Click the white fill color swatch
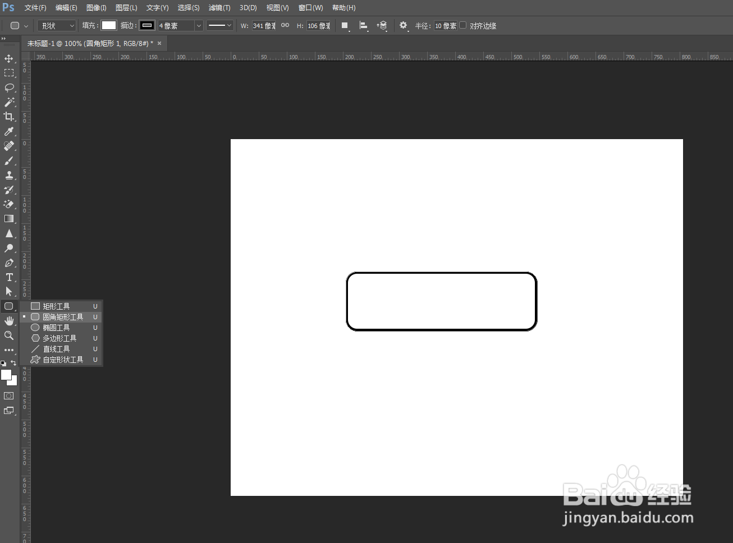Screen dimensions: 733x543 109,25
